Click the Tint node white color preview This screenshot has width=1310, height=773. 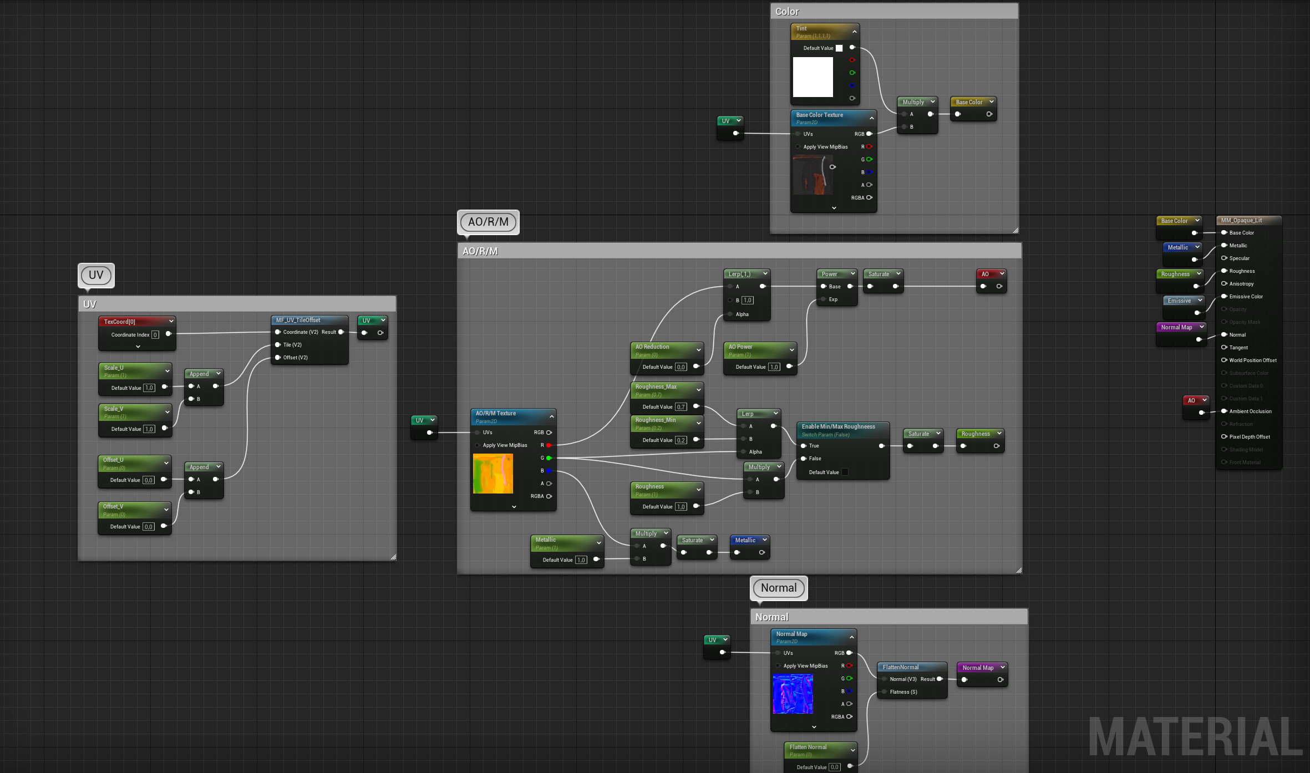[x=813, y=77]
